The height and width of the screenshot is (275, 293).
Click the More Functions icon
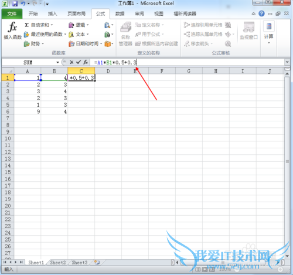(x=108, y=44)
